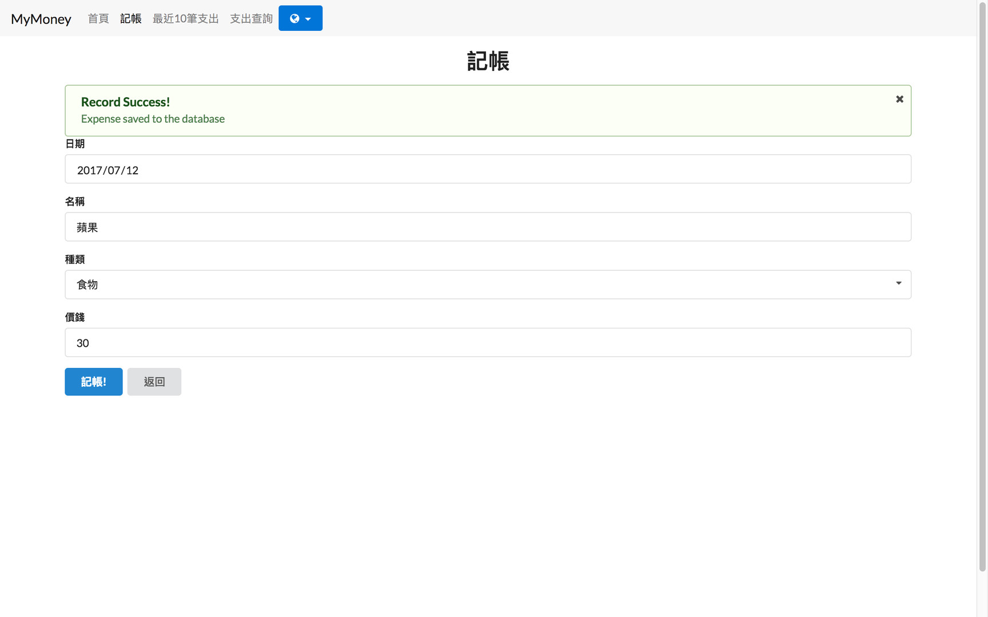Open 最近10筆支出 from the navbar

pyautogui.click(x=185, y=18)
